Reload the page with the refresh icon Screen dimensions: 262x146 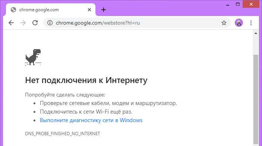point(35,23)
